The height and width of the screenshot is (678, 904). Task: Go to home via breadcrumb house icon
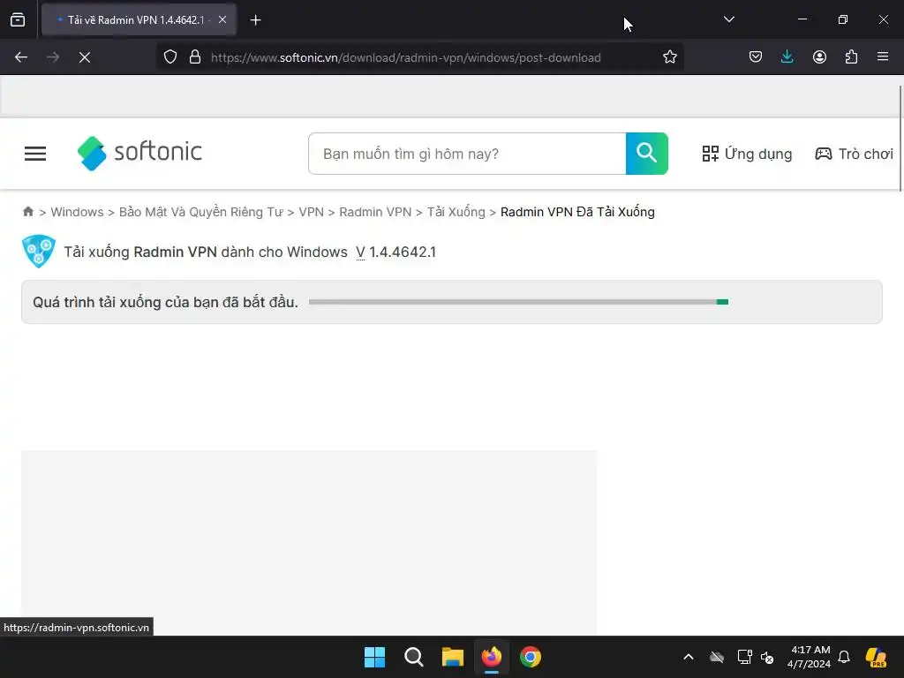point(27,212)
